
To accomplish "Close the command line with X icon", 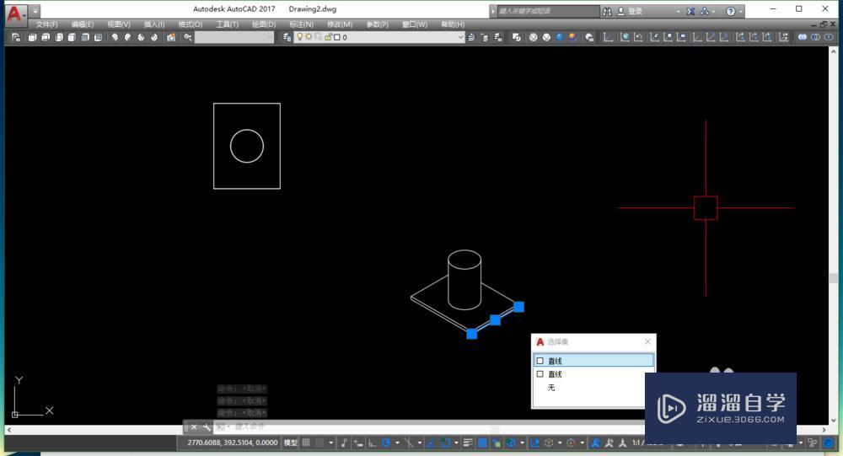I will click(x=194, y=427).
